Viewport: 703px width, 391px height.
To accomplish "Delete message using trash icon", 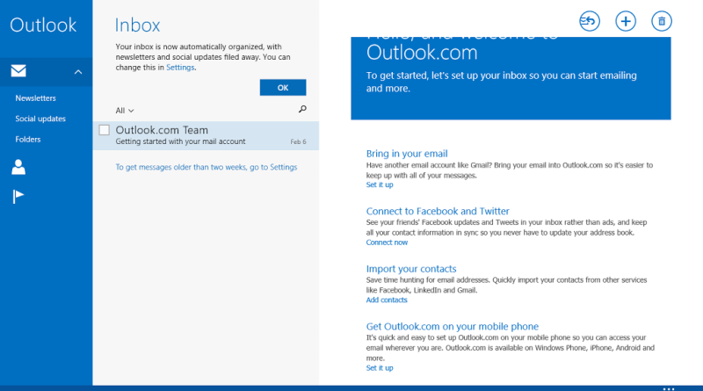I will pos(662,21).
